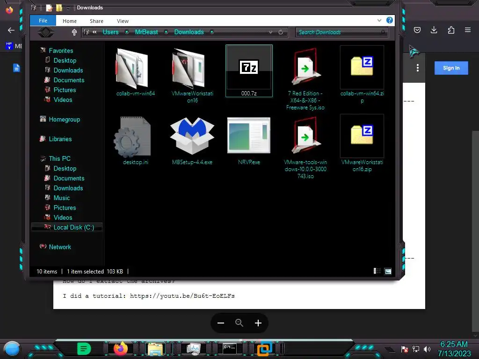The image size is (479, 359).
Task: Open the quick access toolbar dropdown
Action: pos(68,8)
